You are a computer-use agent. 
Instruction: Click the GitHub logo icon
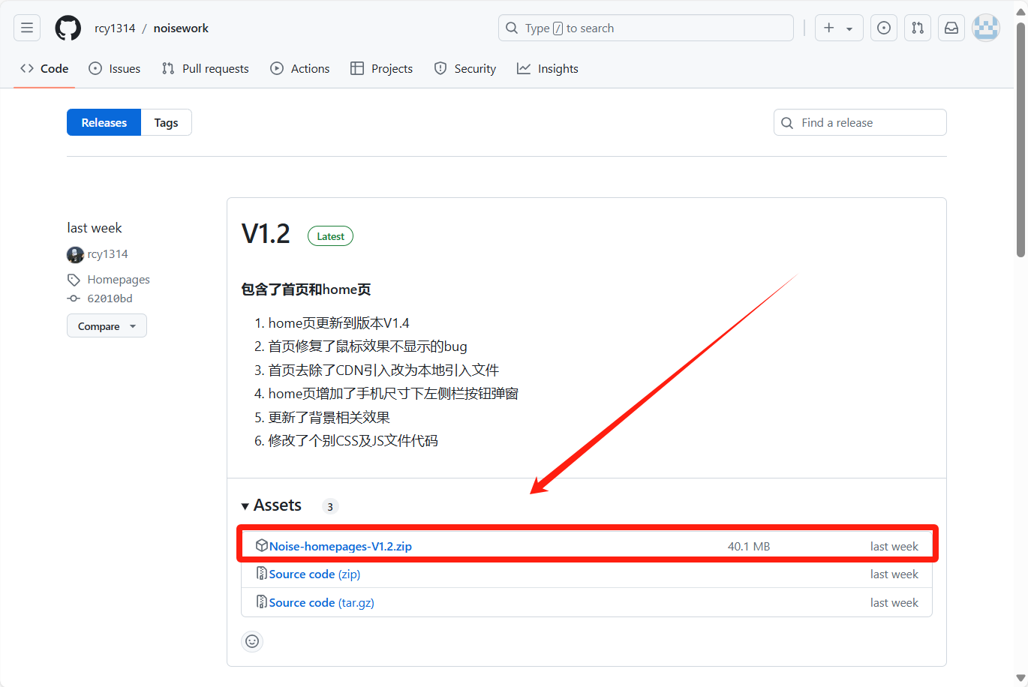68,28
